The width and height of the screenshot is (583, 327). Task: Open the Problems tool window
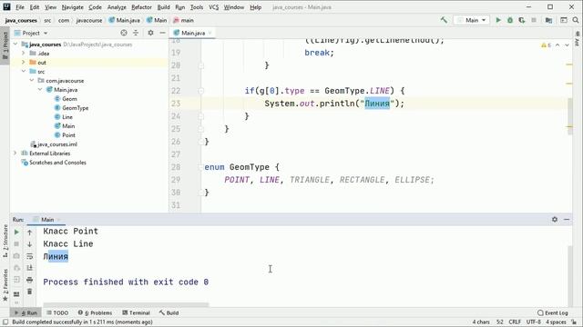point(95,312)
